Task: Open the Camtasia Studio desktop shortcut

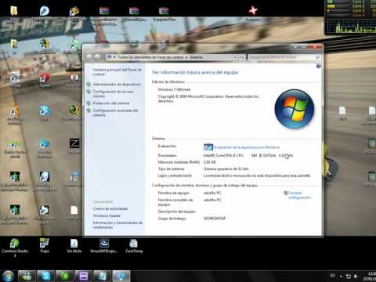Action: [x=15, y=248]
